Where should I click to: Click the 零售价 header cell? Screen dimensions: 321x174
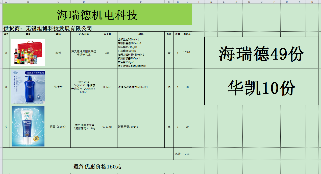187,34
